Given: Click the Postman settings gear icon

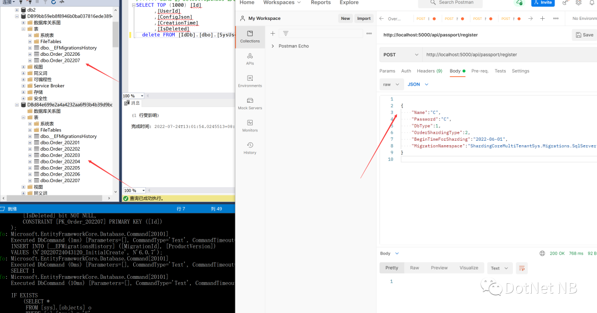Looking at the screenshot, I should pyautogui.click(x=578, y=3).
